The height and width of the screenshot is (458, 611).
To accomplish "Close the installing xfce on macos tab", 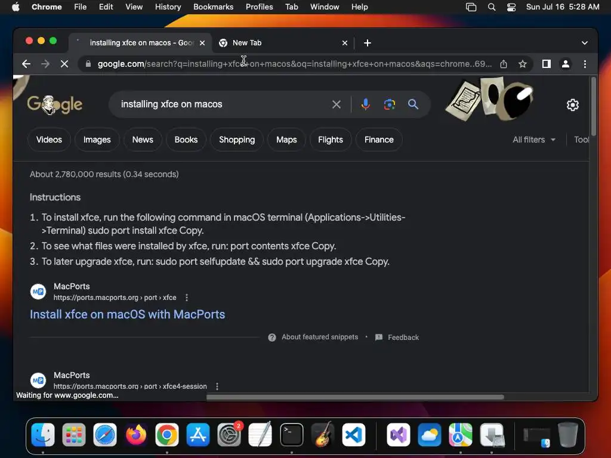I will coord(202,43).
